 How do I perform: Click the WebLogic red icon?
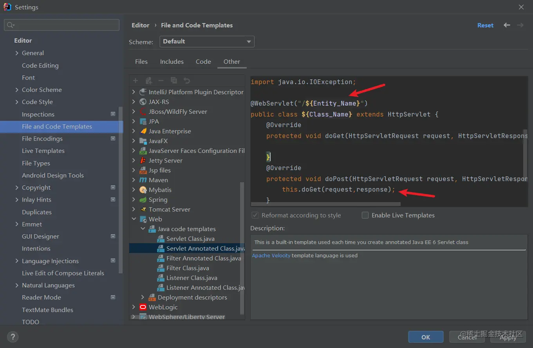pos(143,307)
